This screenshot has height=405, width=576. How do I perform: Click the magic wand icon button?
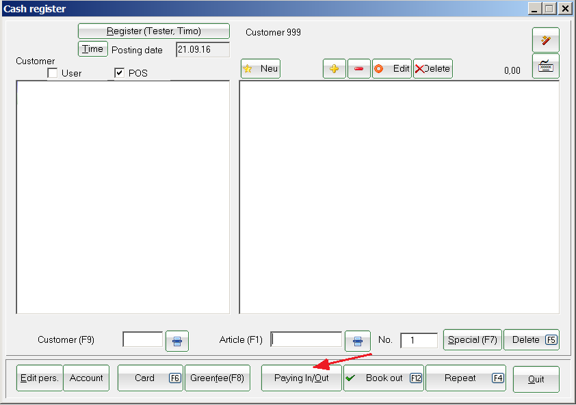[545, 40]
